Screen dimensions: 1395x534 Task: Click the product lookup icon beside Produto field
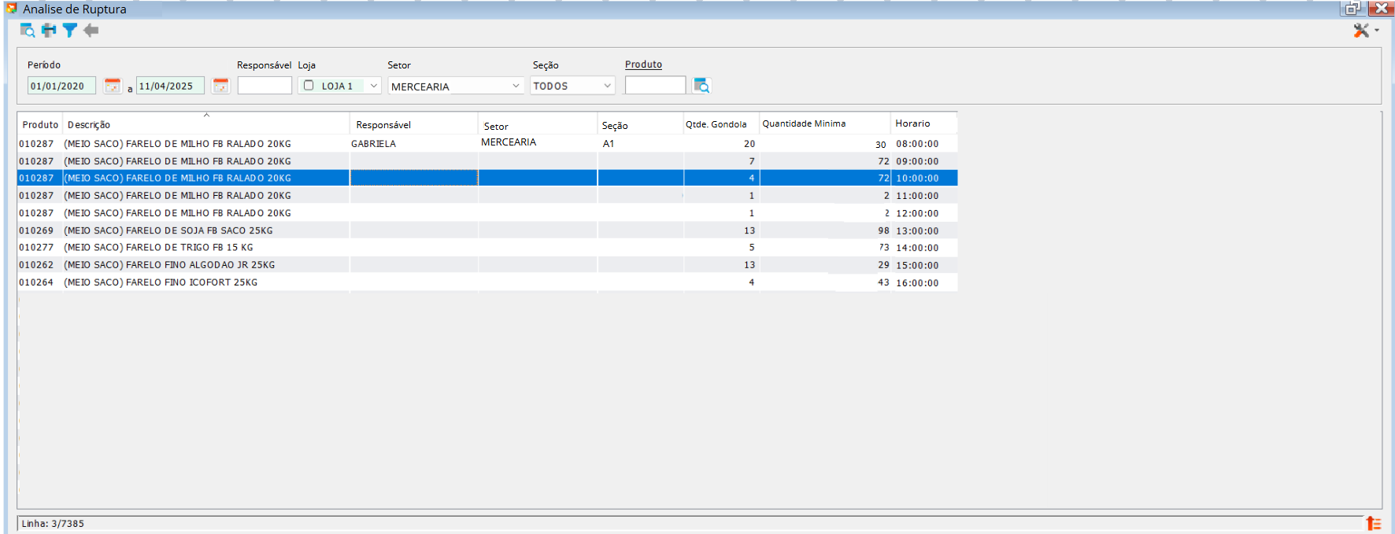701,86
